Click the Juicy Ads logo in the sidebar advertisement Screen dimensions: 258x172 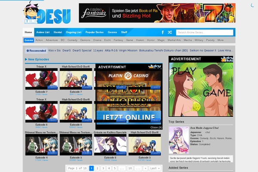point(227,59)
